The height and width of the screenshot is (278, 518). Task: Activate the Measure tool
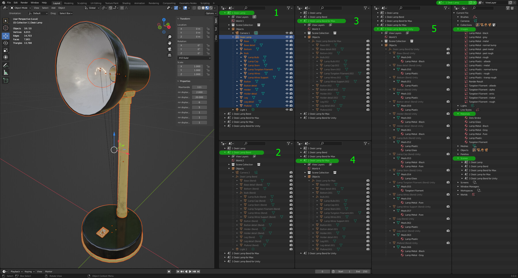[6, 72]
